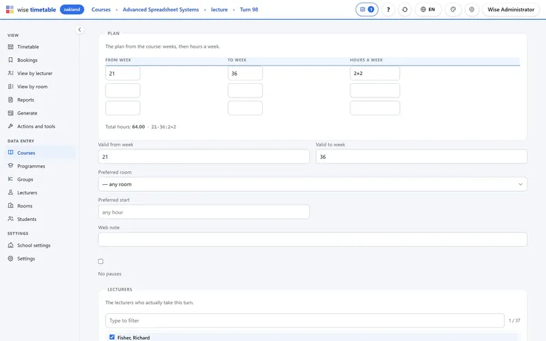Viewport: 546px width, 341px height.
Task: Edit the Hours a week field showing 2+2
Action: click(375, 74)
